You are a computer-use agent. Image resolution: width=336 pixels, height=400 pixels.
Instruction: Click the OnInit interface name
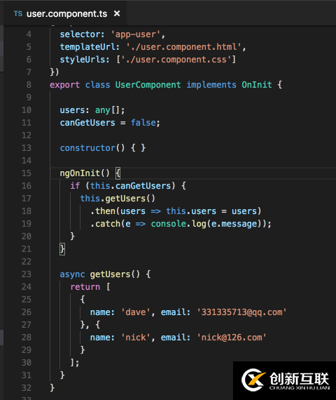(257, 85)
